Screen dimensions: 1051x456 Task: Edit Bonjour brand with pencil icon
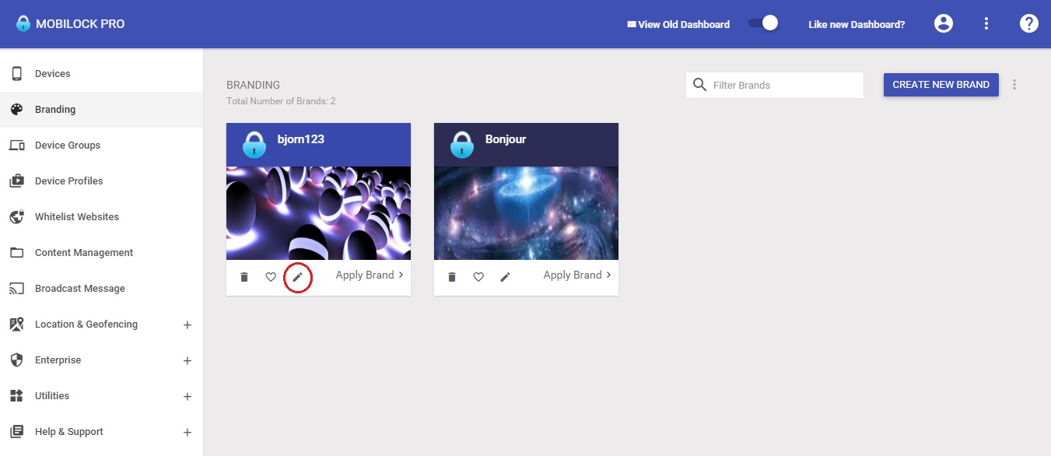506,277
